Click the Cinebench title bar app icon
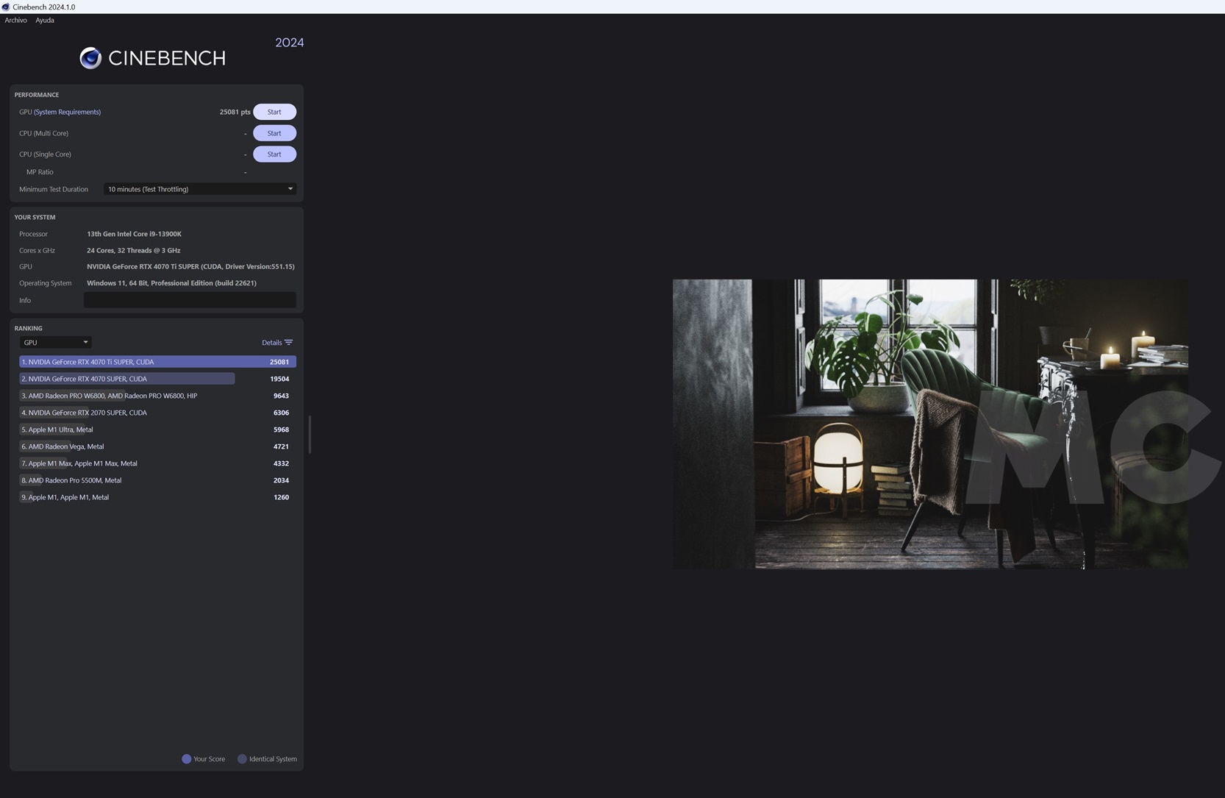Viewport: 1225px width, 798px height. (x=6, y=7)
